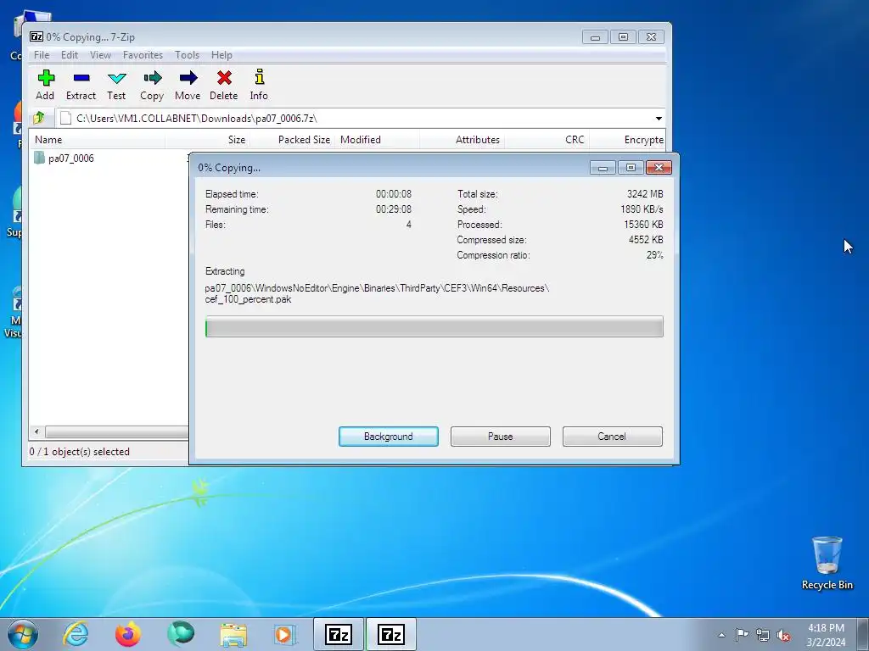The width and height of the screenshot is (869, 651).
Task: Sort by Encrypted column header
Action: tap(627, 140)
